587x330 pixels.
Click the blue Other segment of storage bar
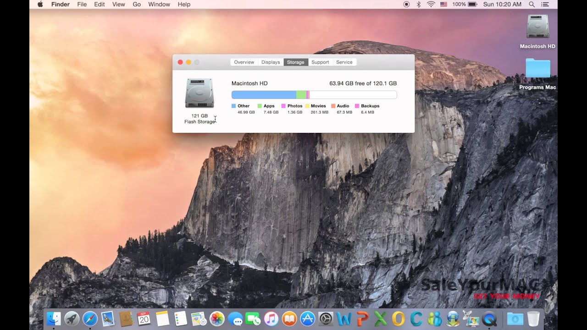pyautogui.click(x=264, y=95)
